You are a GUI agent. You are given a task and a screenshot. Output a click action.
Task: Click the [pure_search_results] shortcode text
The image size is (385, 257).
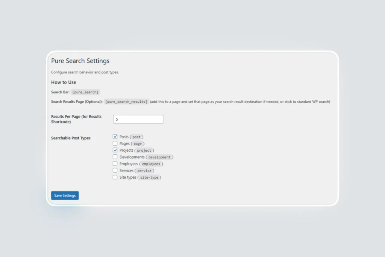(126, 102)
